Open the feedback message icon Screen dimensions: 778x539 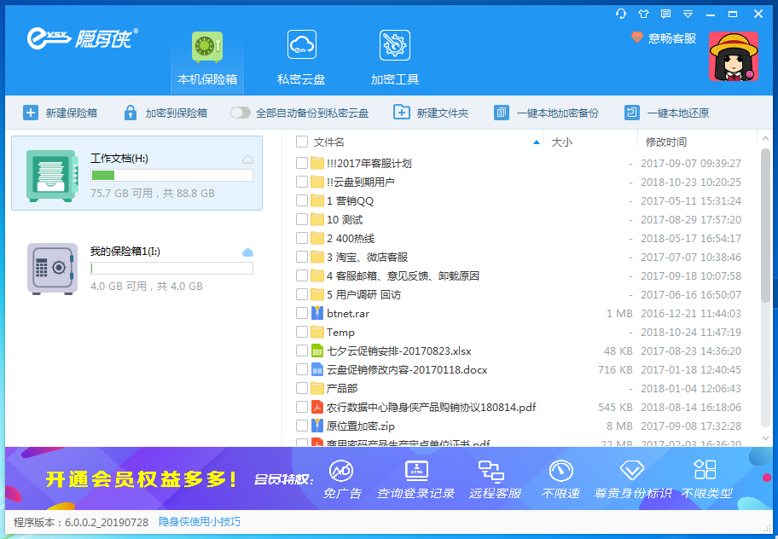tap(665, 14)
